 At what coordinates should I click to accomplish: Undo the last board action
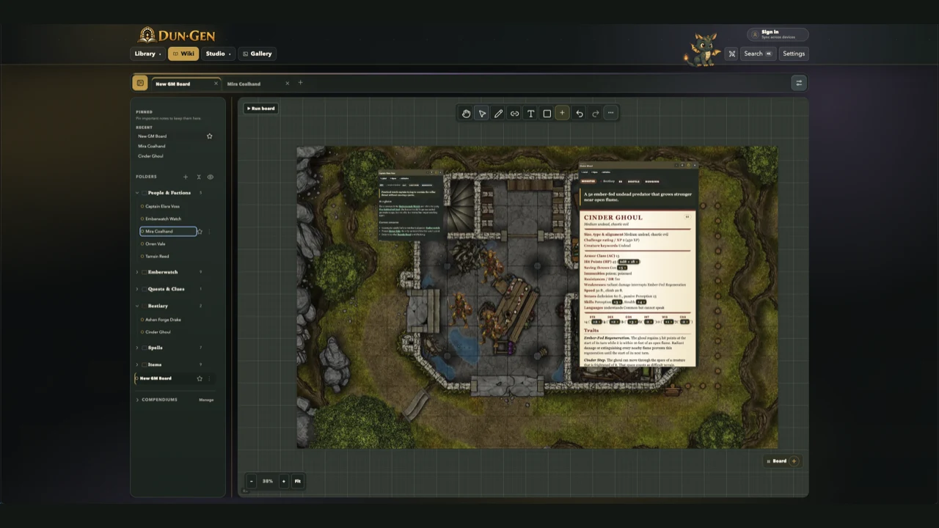pyautogui.click(x=580, y=114)
